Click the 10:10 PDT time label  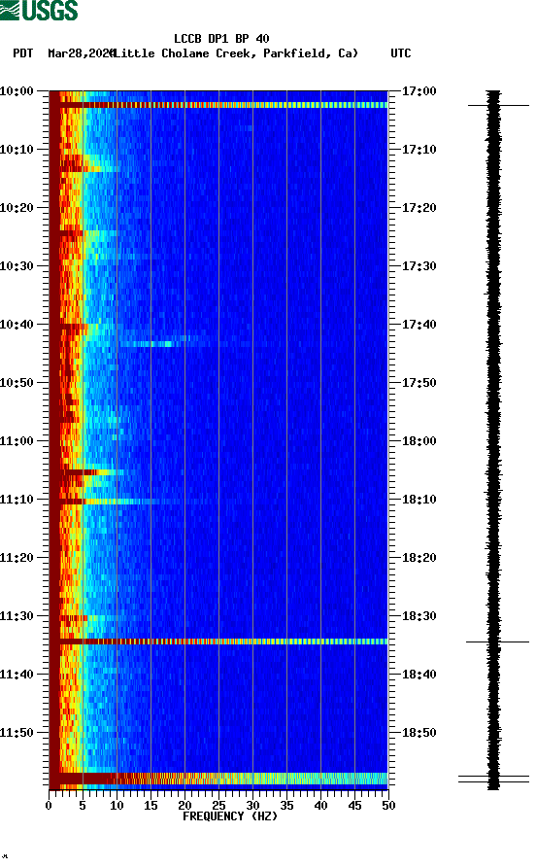pos(17,150)
